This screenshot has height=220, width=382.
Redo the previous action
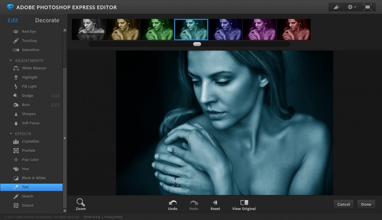tap(194, 205)
